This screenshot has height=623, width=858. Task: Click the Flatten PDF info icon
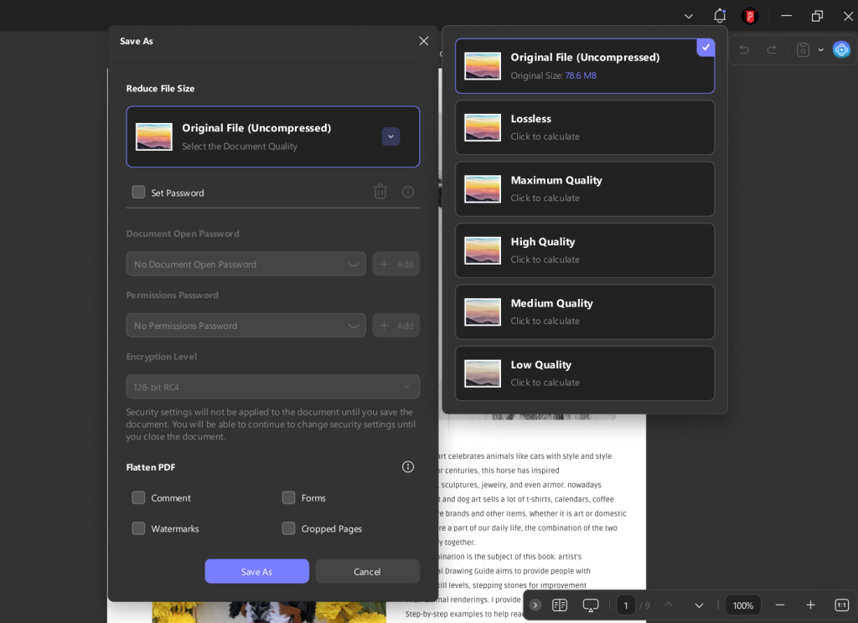[x=408, y=467]
